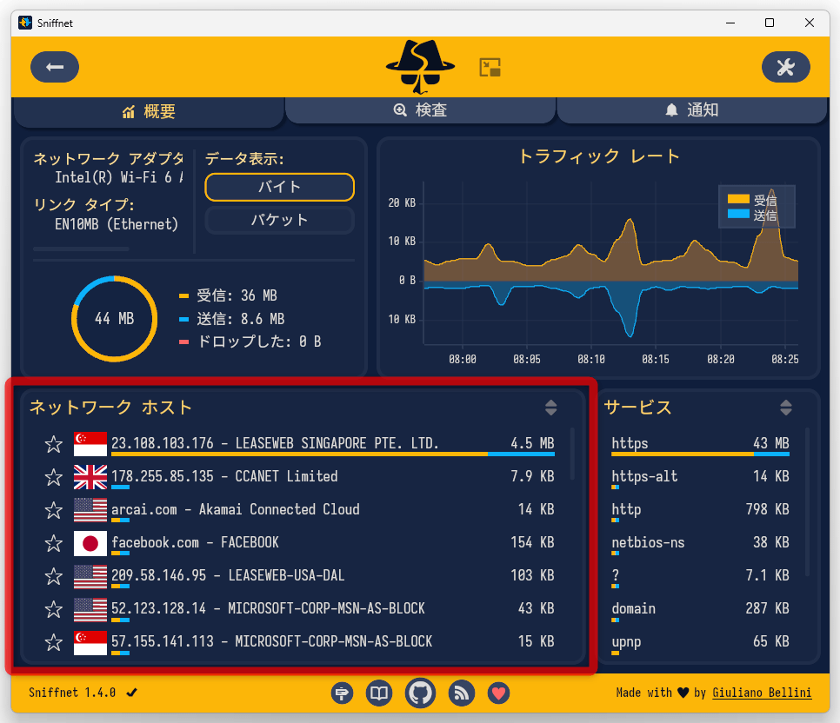The width and height of the screenshot is (840, 723).
Task: Click the US flag beside arcai.com
Action: pos(90,510)
